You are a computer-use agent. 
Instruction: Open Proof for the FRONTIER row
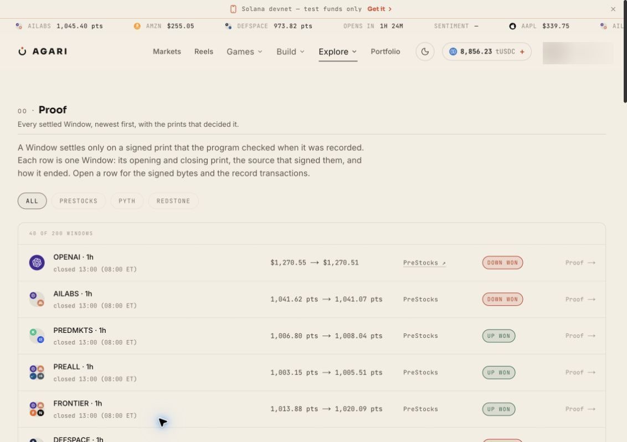pos(580,409)
